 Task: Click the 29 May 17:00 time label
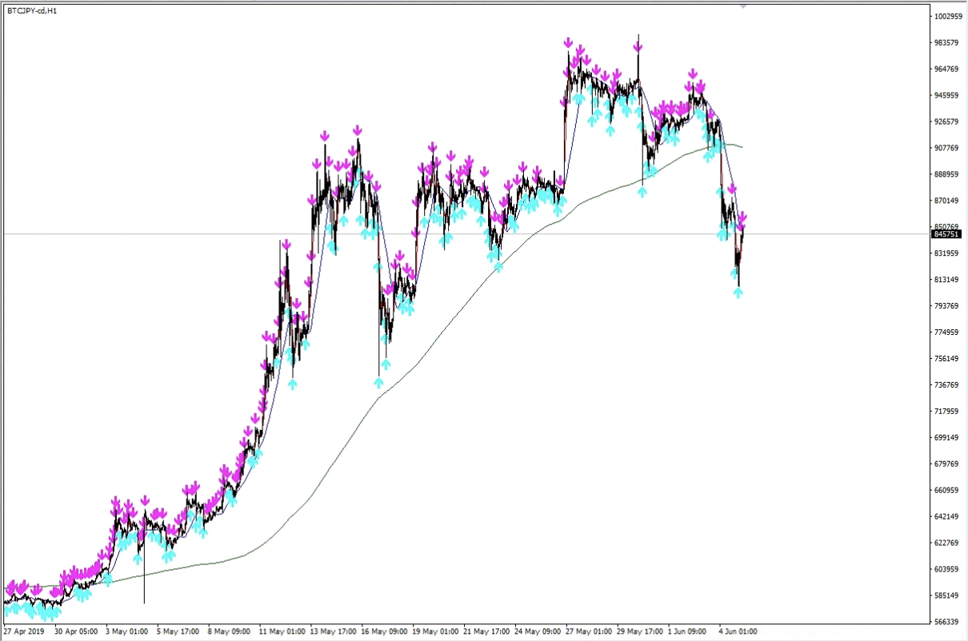pos(641,632)
